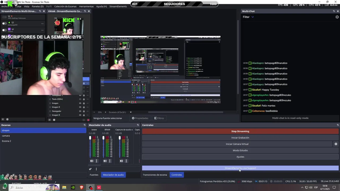
Task: Adjust brave volume fader
Action: [90, 138]
